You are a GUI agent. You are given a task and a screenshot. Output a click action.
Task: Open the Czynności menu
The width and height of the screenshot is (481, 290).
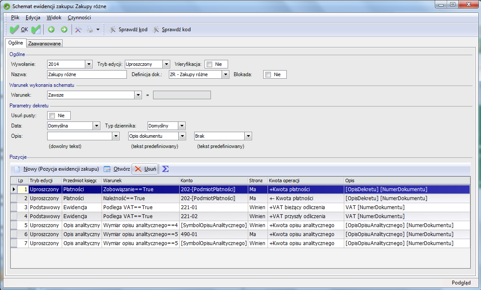79,18
